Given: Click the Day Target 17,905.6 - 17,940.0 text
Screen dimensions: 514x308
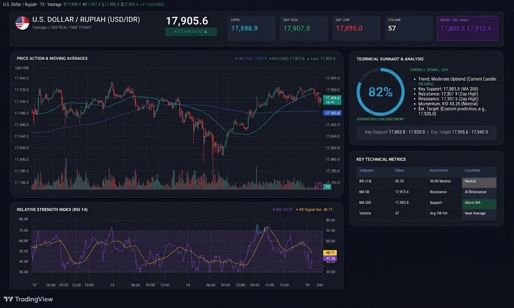Looking at the screenshot, I should click(x=459, y=132).
